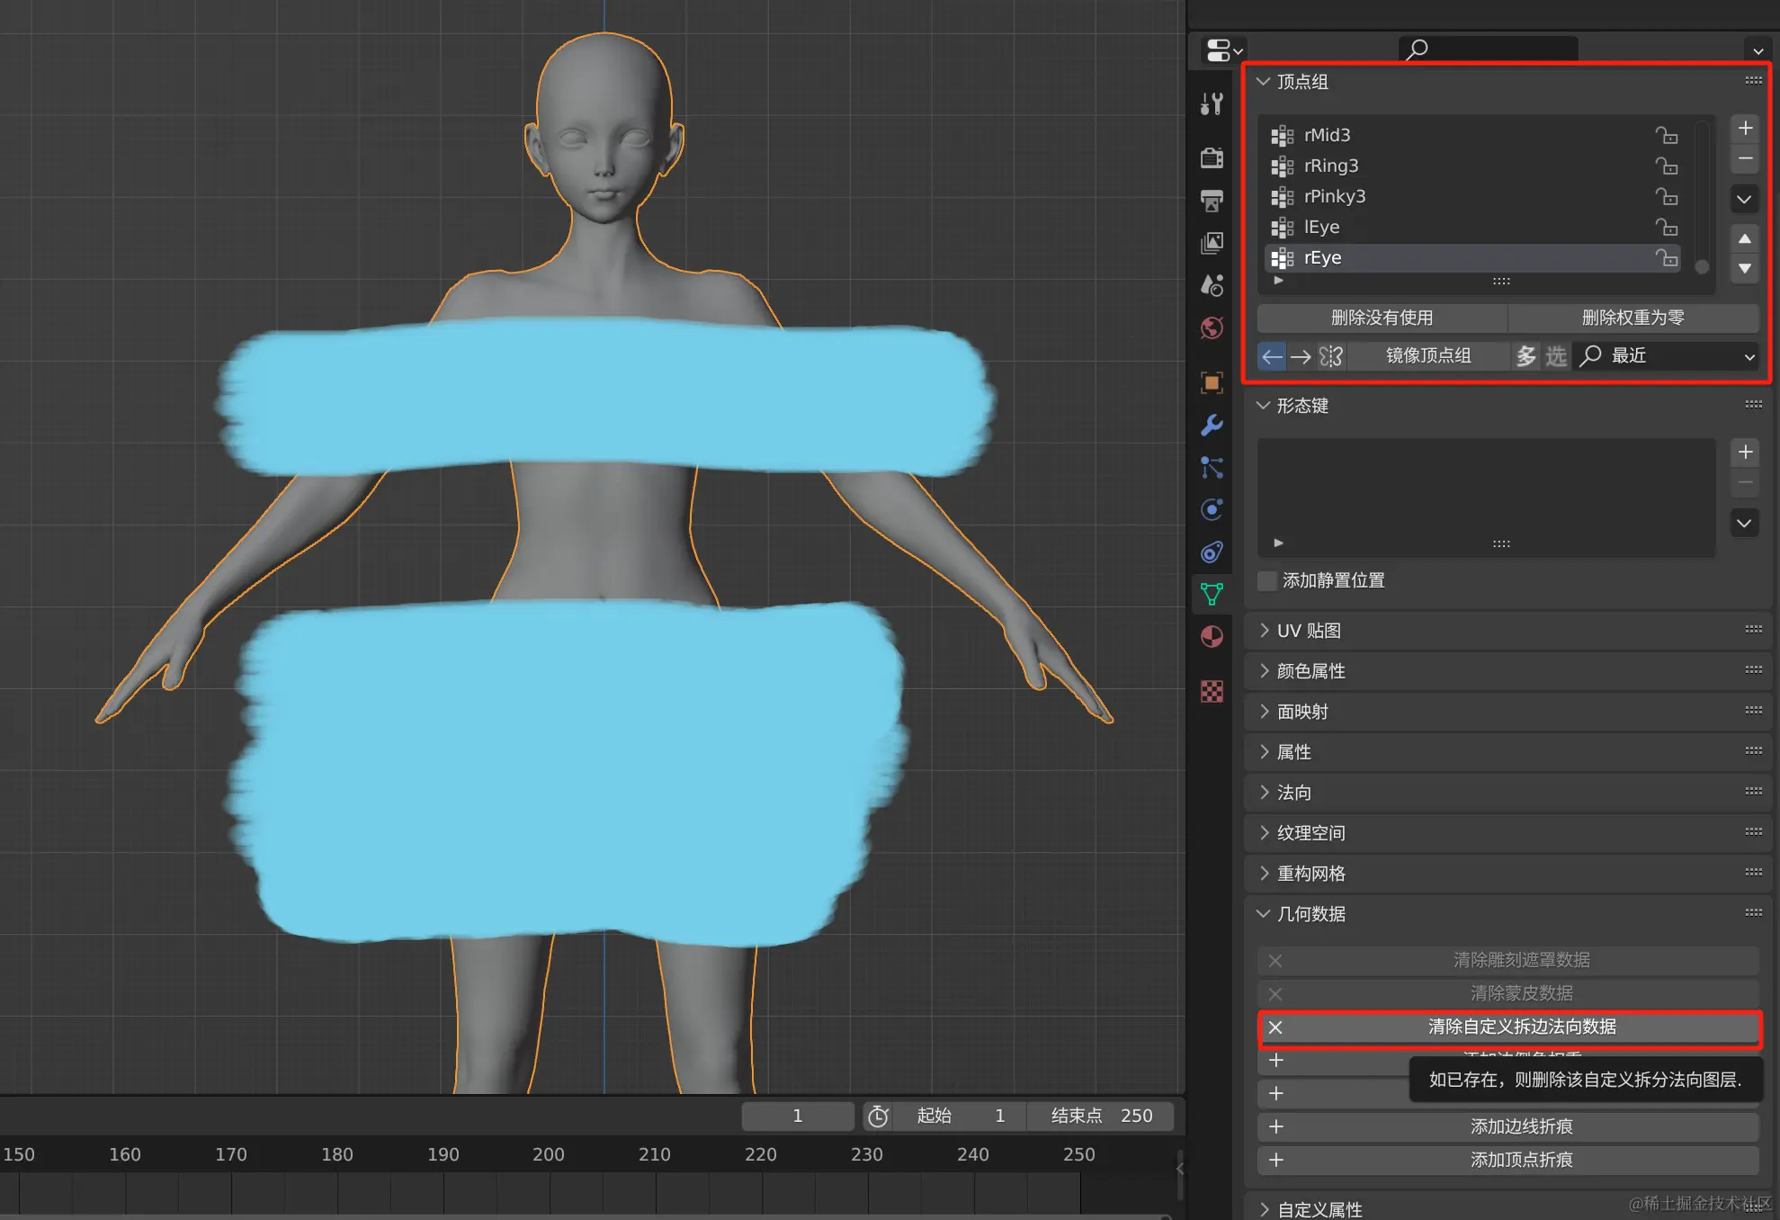Toggle lock on lEye vertex group
1780x1220 pixels.
tap(1666, 227)
